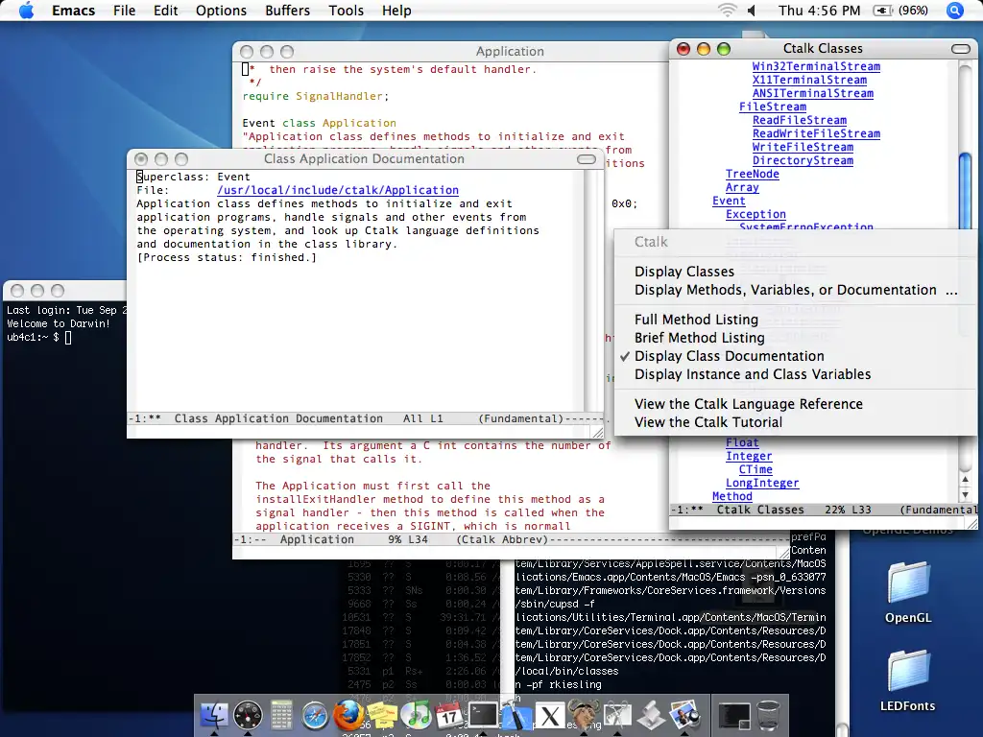Image resolution: width=983 pixels, height=737 pixels.
Task: Select Full Method Listing
Action: [696, 320]
